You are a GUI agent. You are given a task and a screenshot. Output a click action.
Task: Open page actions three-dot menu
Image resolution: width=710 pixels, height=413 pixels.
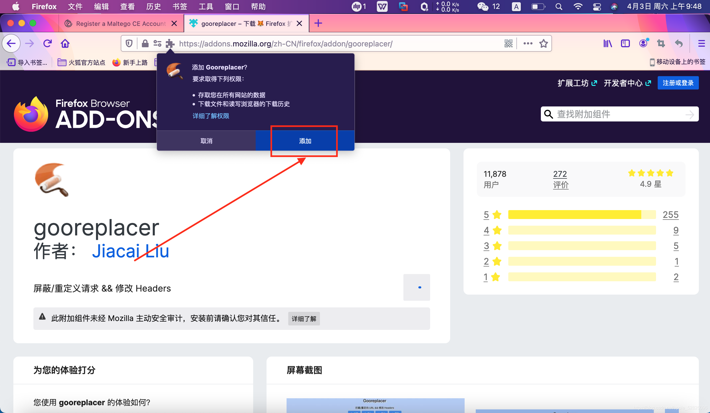tap(528, 43)
